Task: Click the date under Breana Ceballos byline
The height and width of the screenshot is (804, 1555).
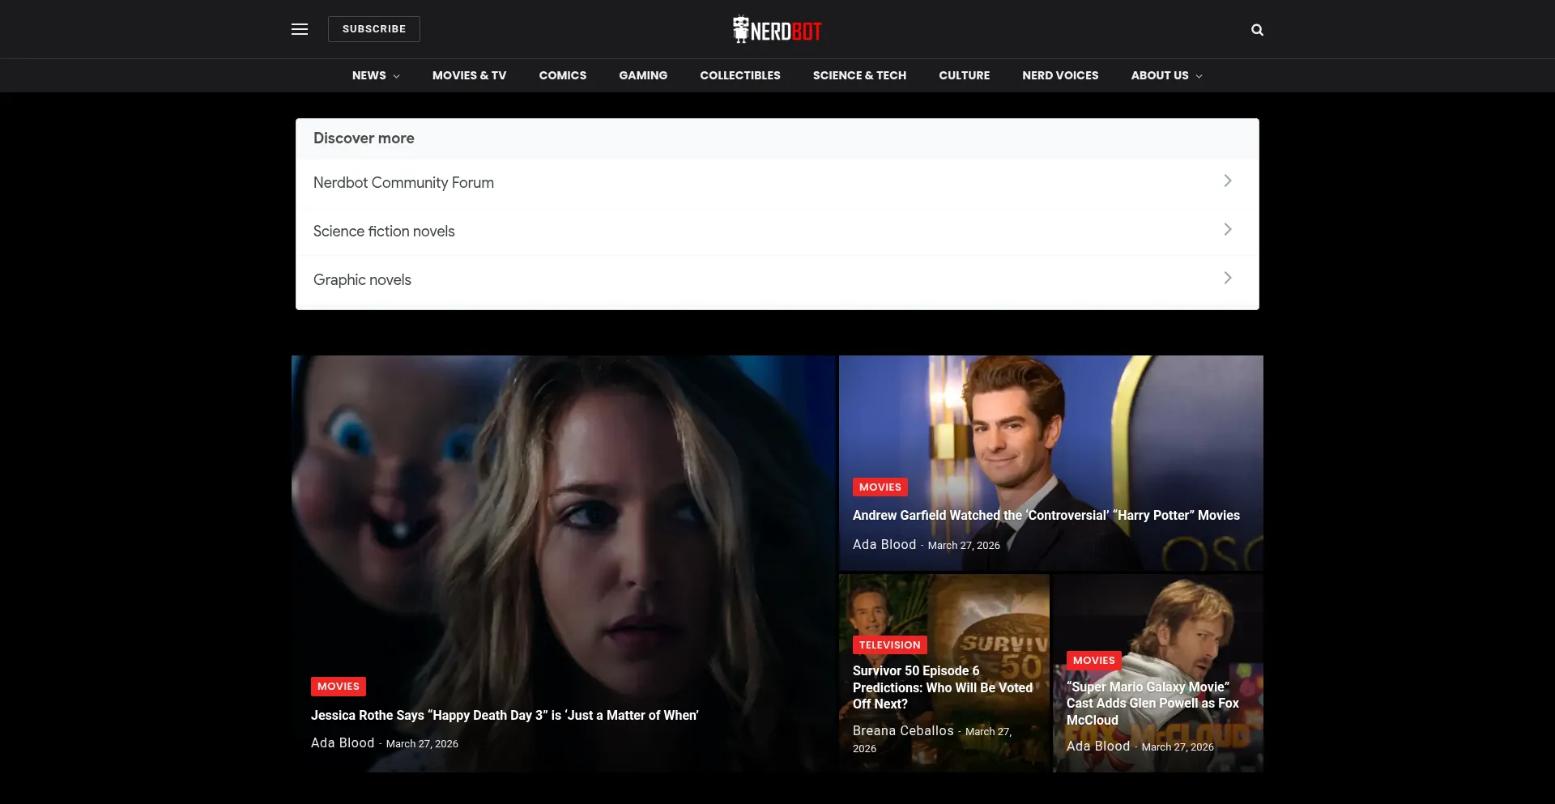Action: coord(932,740)
